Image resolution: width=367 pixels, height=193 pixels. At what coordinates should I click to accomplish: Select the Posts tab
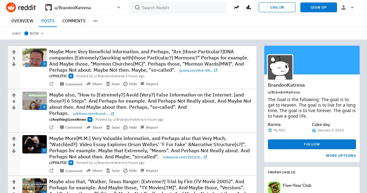pos(48,21)
